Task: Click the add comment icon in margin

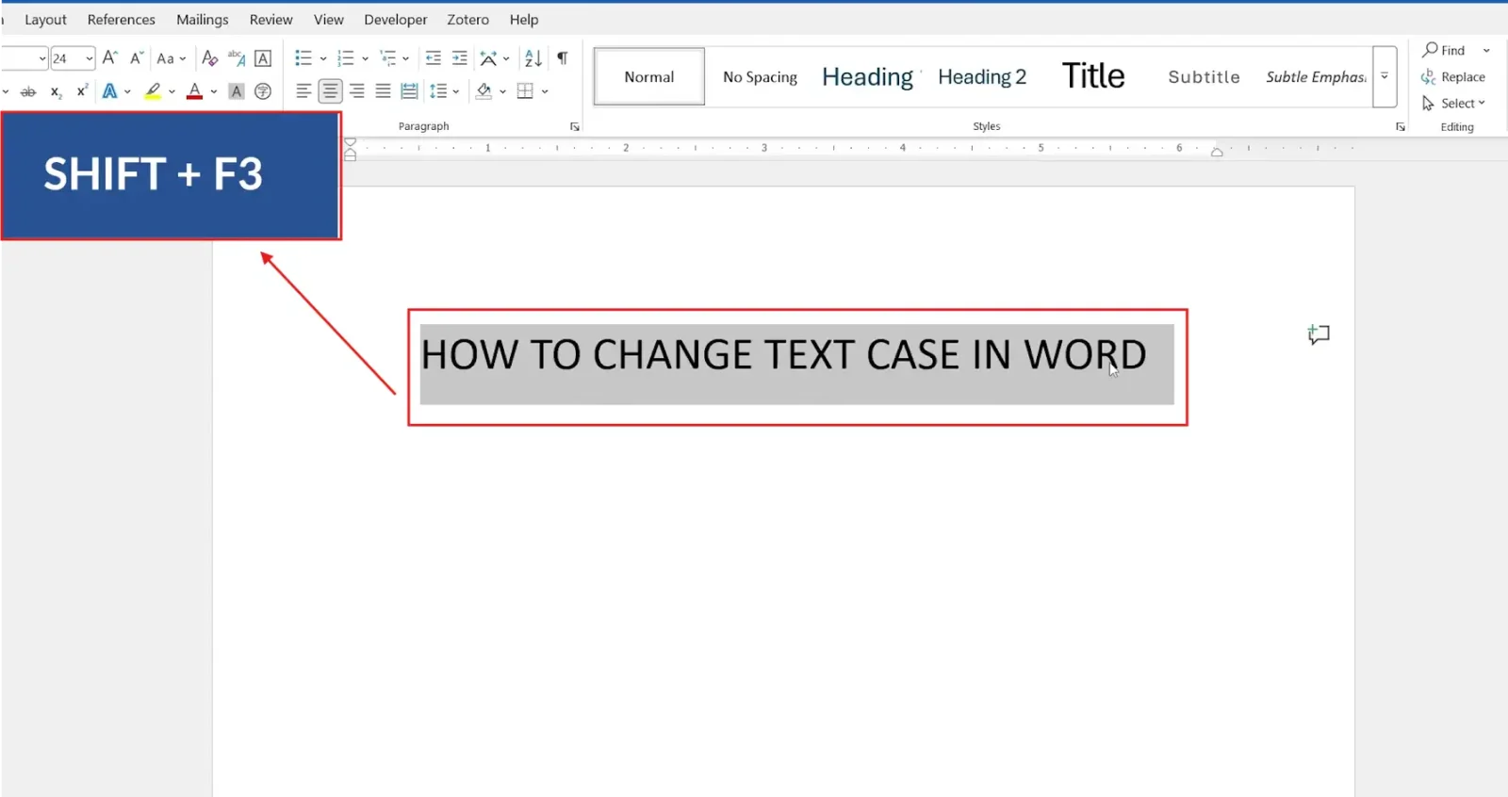Action: 1319,334
